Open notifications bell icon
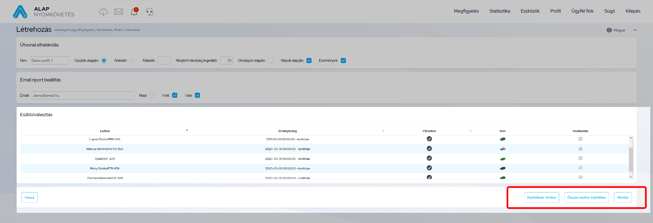Viewport: 653px width, 223px height. [134, 12]
